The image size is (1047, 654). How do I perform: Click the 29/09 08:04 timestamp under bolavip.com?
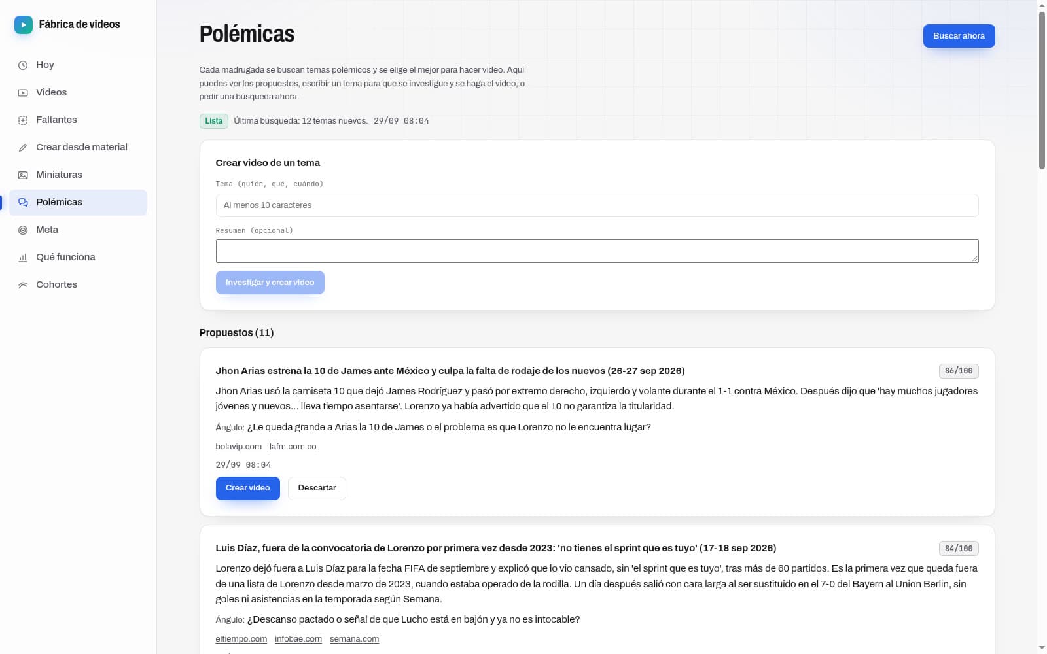click(243, 465)
